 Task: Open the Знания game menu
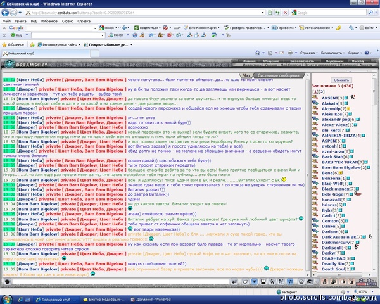click(250, 61)
